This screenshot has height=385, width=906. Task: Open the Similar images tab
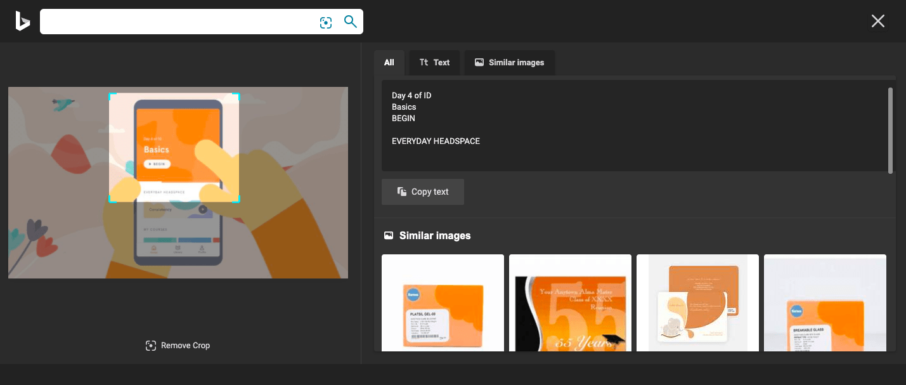(x=510, y=62)
